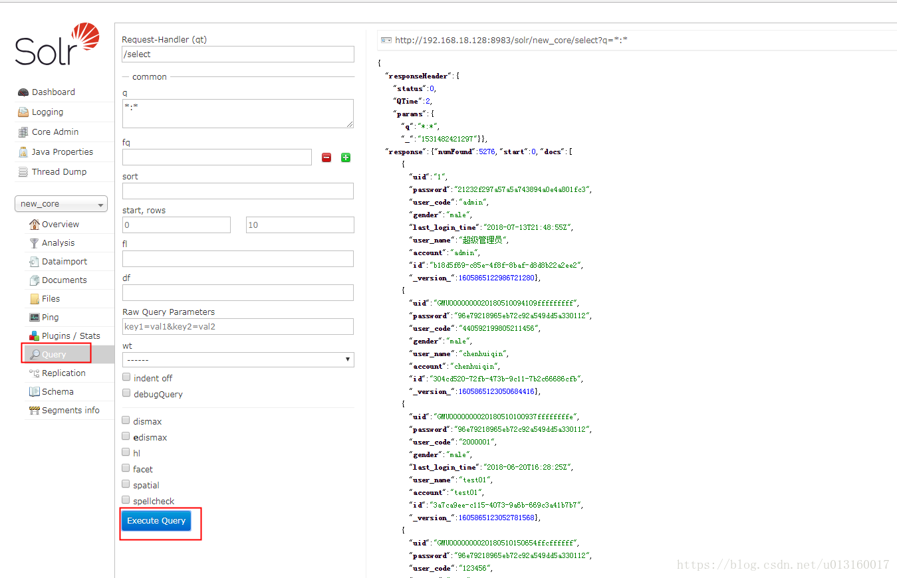
Task: Click the Ping monitor icon
Action: click(34, 318)
